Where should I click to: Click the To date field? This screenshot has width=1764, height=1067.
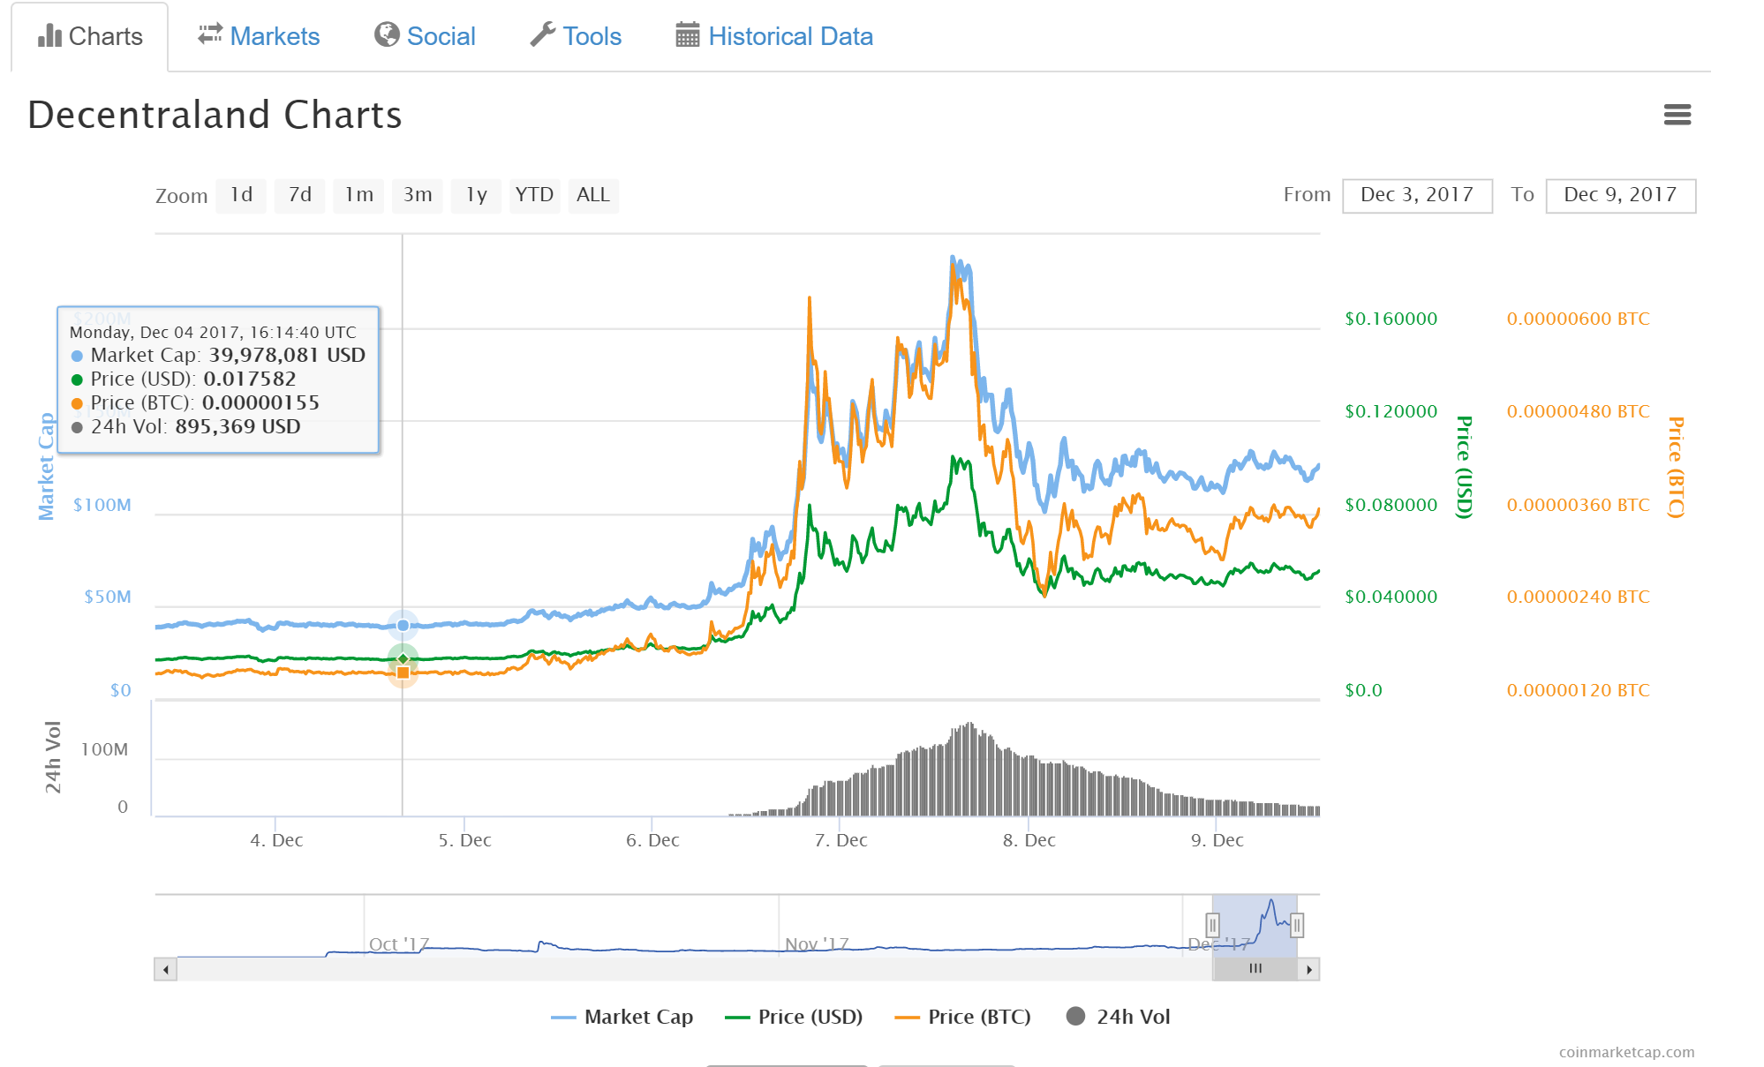click(x=1619, y=195)
